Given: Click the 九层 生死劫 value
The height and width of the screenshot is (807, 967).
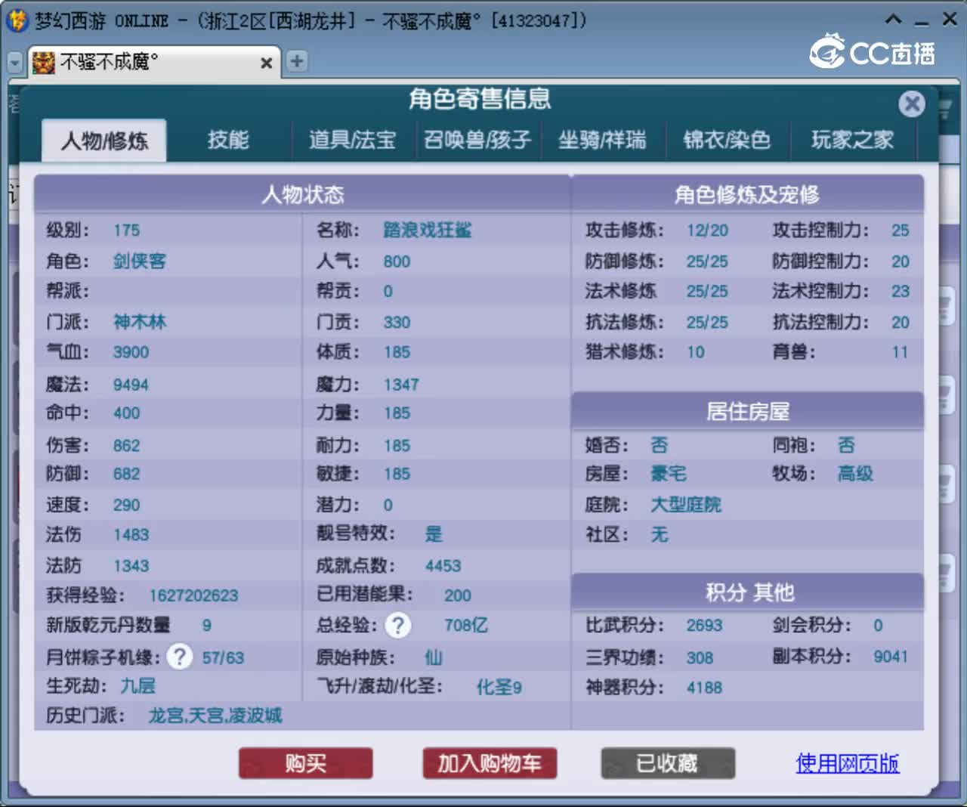Looking at the screenshot, I should 138,686.
